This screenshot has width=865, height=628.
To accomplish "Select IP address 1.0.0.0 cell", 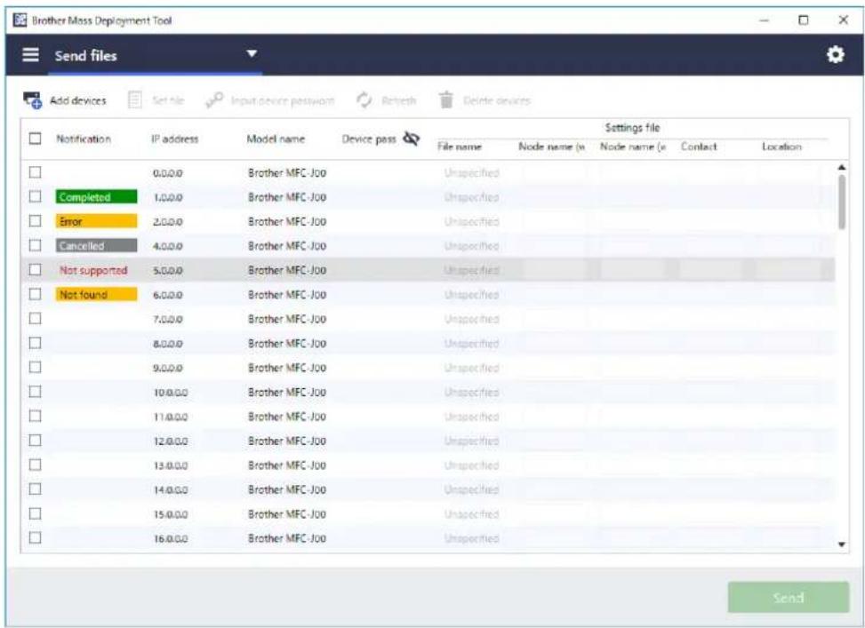I will click(x=168, y=197).
